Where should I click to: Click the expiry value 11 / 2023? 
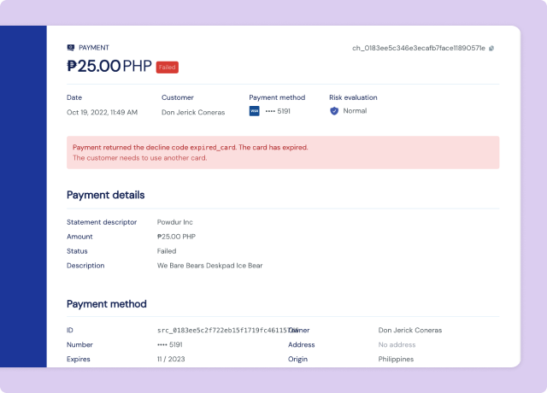click(x=171, y=359)
